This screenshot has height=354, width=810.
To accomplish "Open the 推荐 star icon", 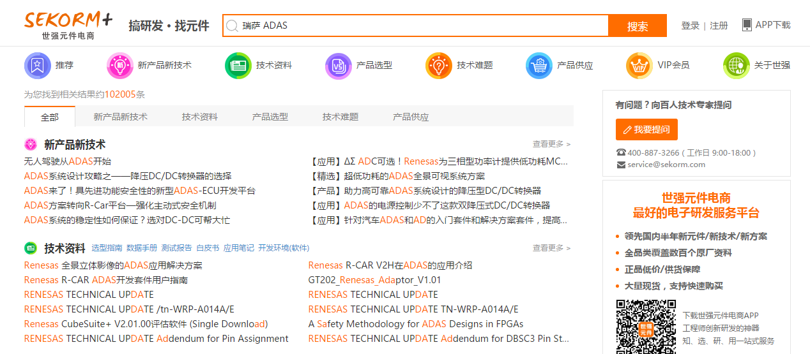I will (x=38, y=66).
